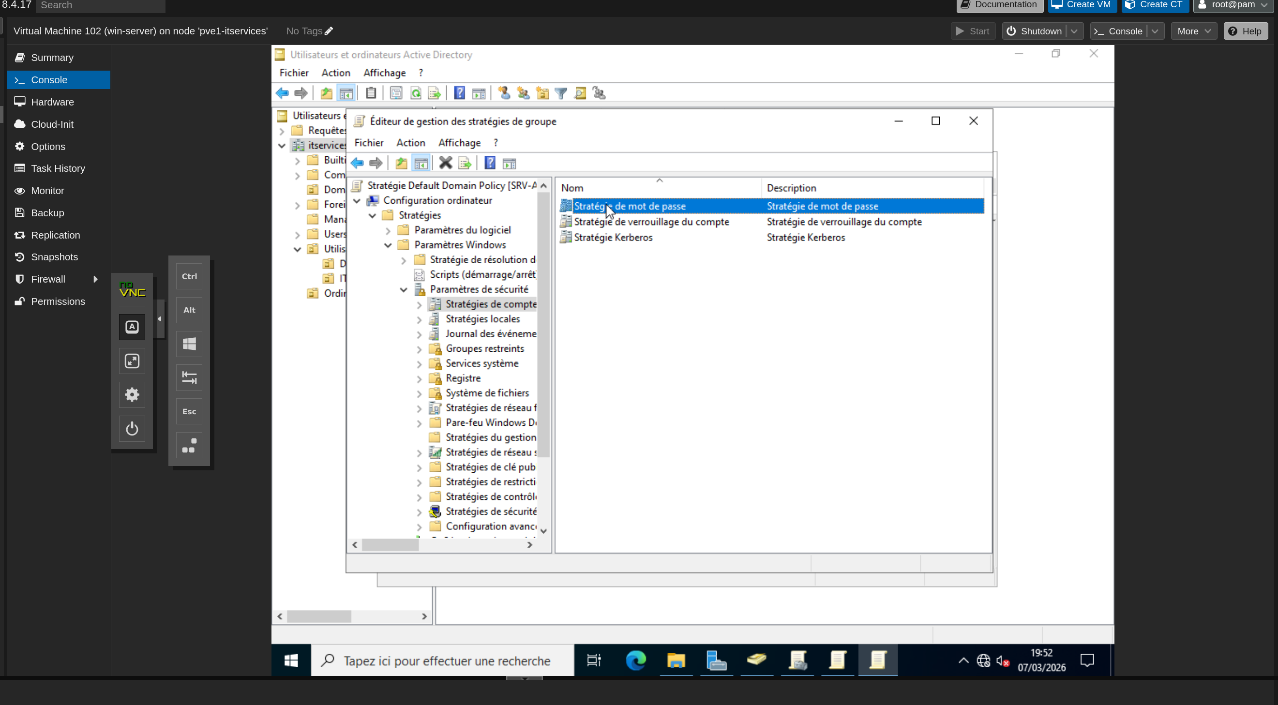Click the back arrow in GPO editor toolbar
Screen dimensions: 1278x705
pyautogui.click(x=357, y=163)
